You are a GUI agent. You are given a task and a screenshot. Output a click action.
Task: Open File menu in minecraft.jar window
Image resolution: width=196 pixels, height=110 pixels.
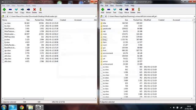pyautogui.click(x=102, y=5)
